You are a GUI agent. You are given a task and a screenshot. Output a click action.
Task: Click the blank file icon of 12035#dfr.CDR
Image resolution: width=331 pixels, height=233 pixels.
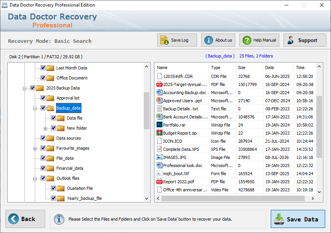pos(160,76)
